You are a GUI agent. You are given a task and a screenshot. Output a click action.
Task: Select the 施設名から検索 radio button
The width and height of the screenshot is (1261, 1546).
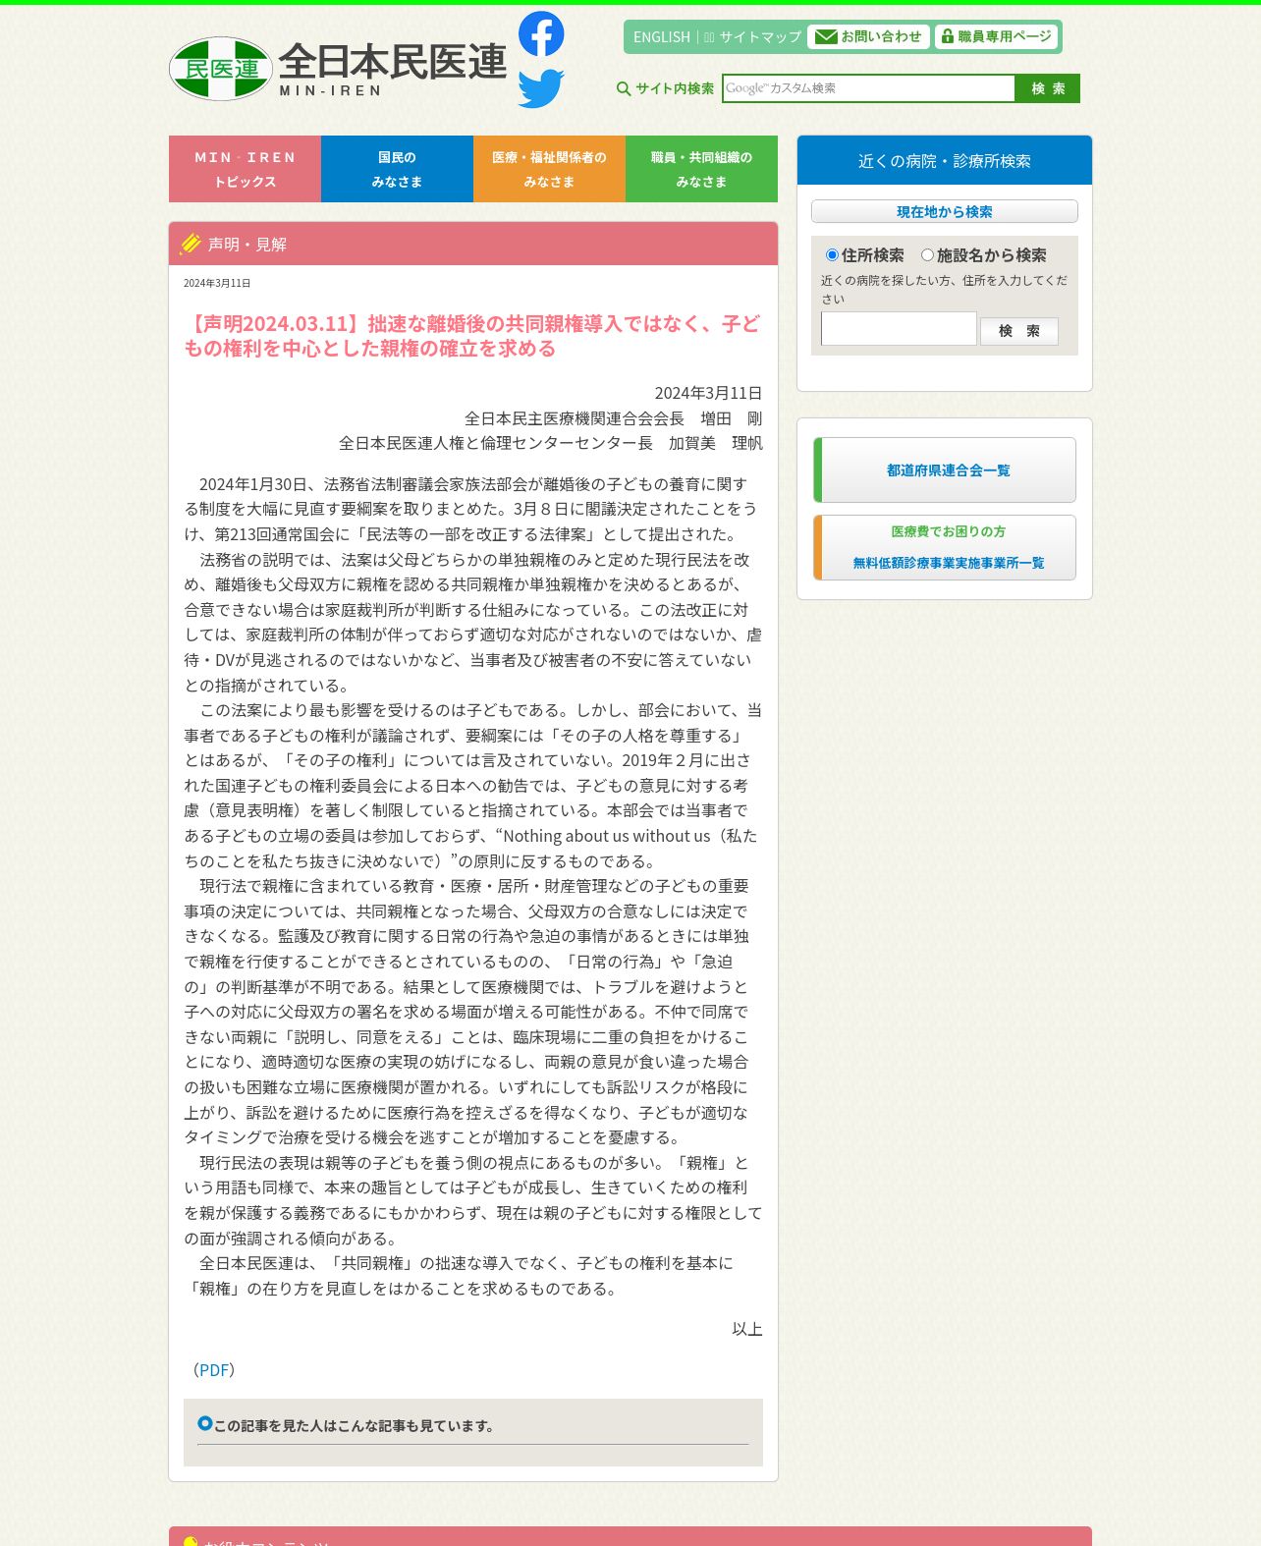tap(927, 255)
